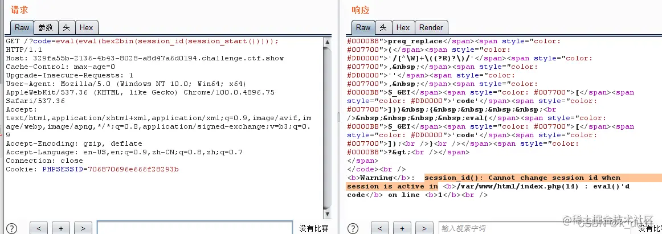
Task: Click the request scrollbar up arrow
Action: pyautogui.click(x=327, y=42)
